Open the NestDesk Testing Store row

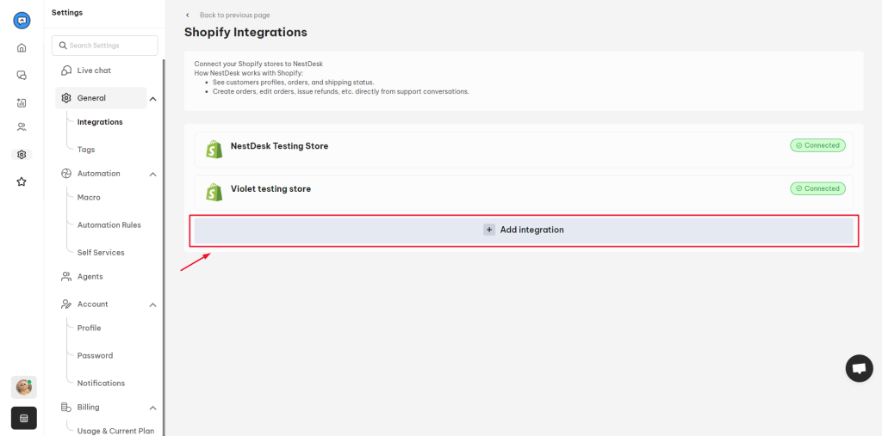[524, 150]
